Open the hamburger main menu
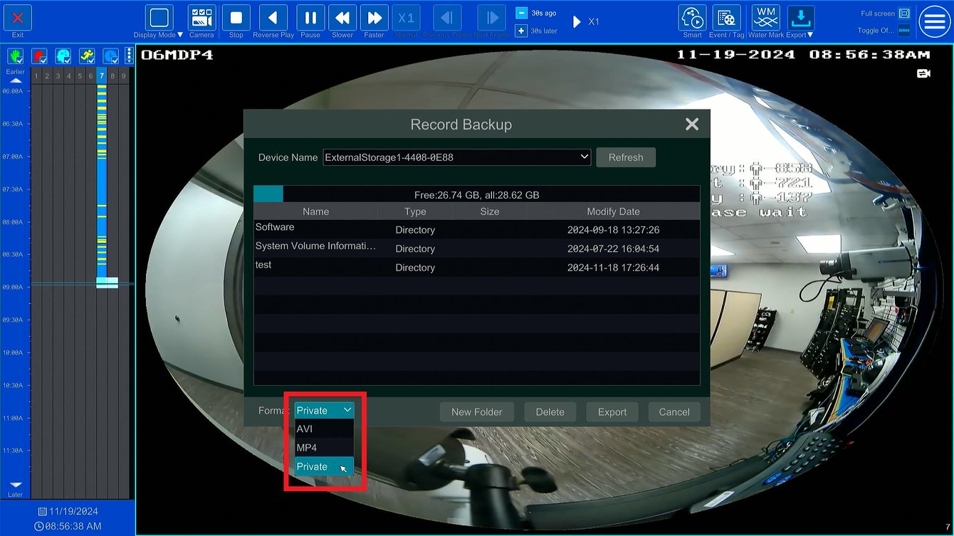This screenshot has height=536, width=954. point(934,21)
